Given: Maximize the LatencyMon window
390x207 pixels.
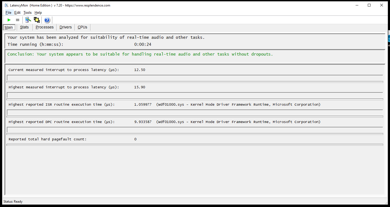Looking at the screenshot, I should (369, 5).
